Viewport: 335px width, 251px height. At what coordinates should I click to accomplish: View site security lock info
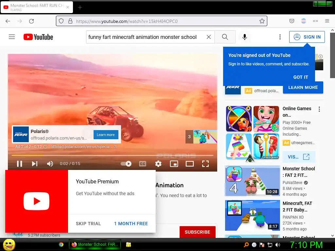click(70, 21)
